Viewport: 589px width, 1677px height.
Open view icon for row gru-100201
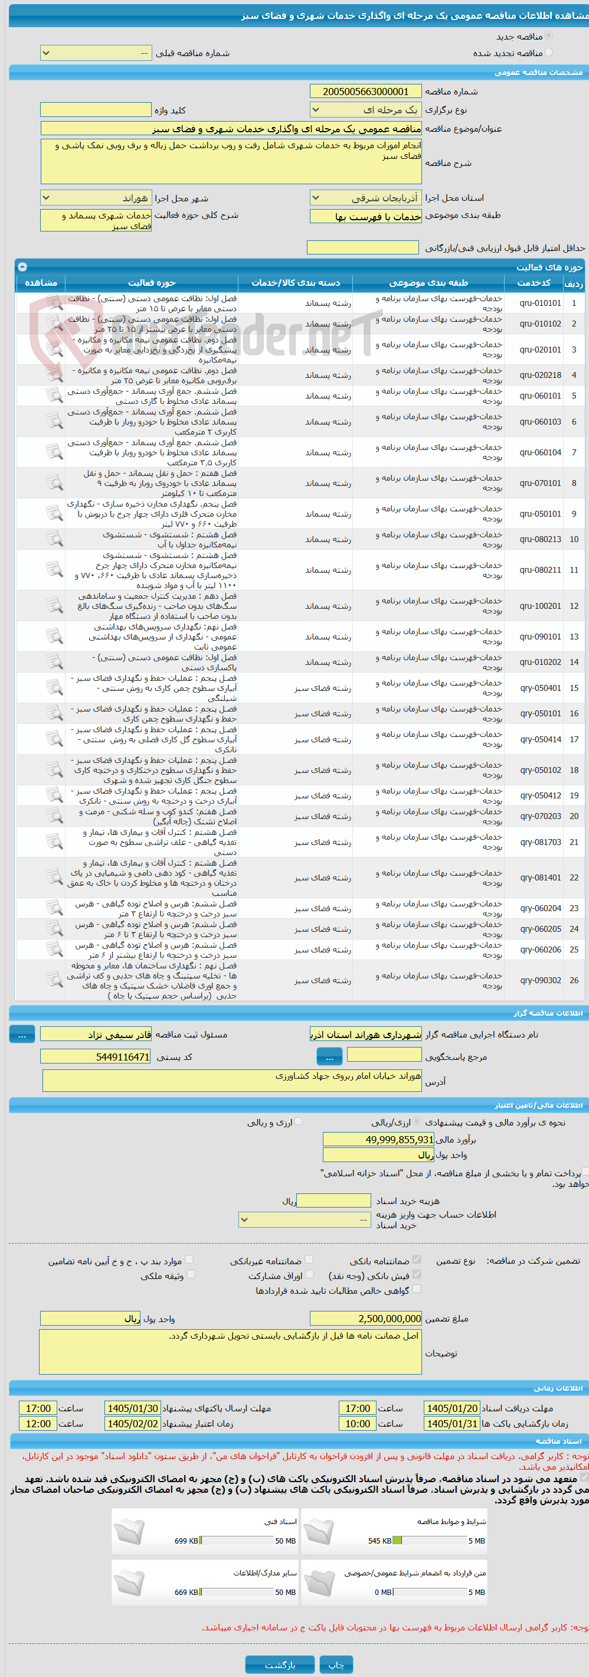click(54, 605)
